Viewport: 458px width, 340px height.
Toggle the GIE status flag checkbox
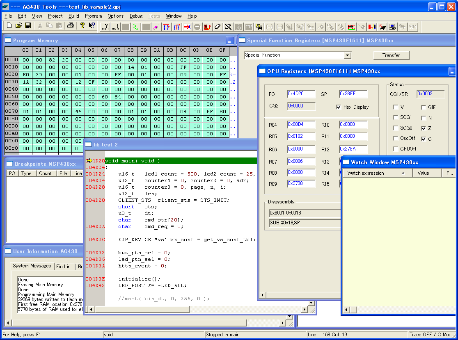point(424,107)
